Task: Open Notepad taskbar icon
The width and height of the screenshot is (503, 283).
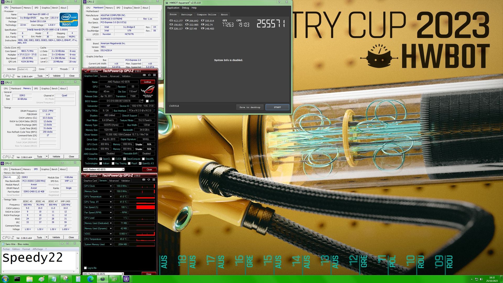Action: pyautogui.click(x=54, y=279)
